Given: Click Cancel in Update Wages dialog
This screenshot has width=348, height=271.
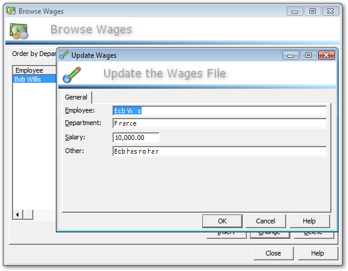Looking at the screenshot, I should click(265, 221).
